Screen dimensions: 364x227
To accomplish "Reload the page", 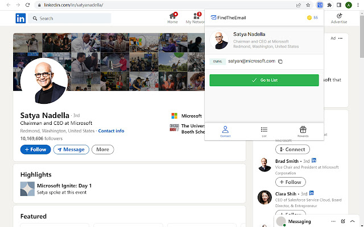I will (x=27, y=5).
